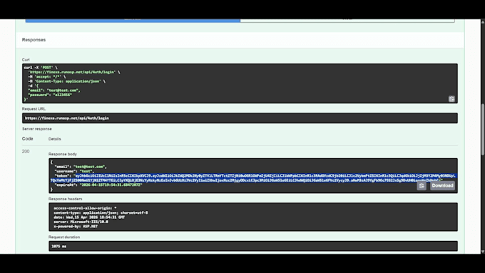Click the access-control-allow-origin header line
Screen dimensions: 485x273
click(85, 208)
